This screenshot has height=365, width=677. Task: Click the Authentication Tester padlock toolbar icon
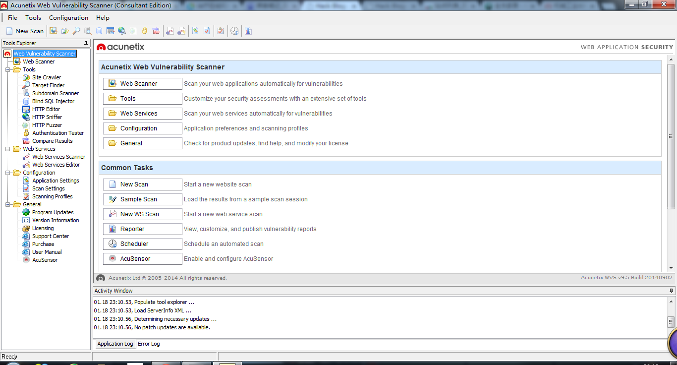145,31
